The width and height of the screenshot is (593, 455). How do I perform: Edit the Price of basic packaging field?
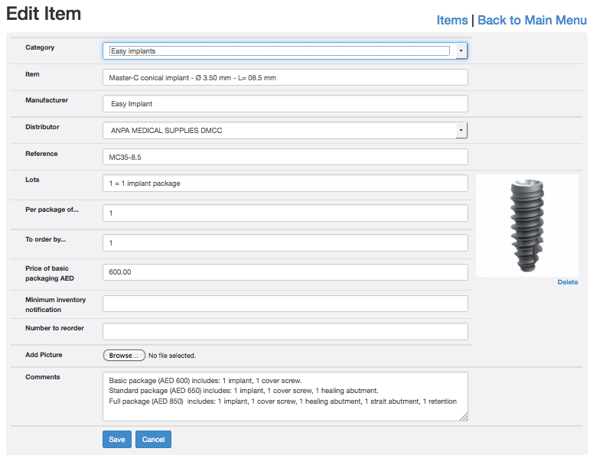(x=285, y=272)
